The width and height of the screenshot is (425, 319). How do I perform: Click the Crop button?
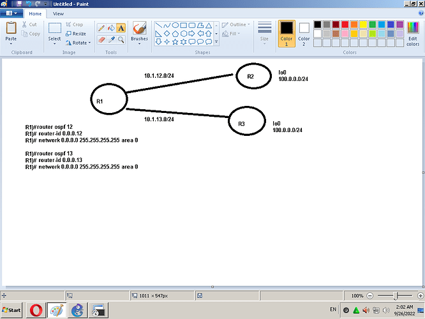coord(75,24)
